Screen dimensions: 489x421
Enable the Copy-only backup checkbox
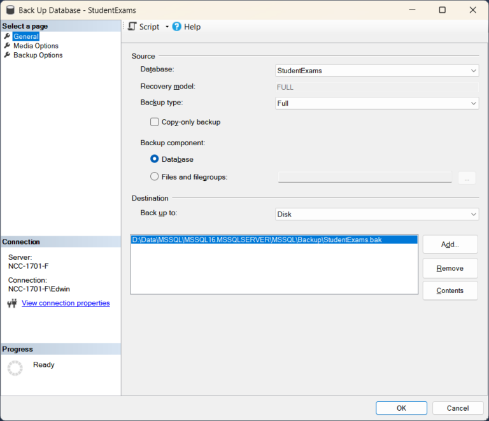coord(154,122)
